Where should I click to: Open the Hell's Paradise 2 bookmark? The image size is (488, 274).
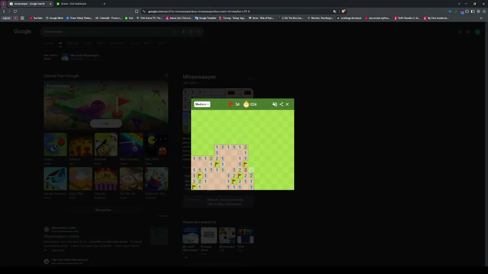(x=407, y=18)
